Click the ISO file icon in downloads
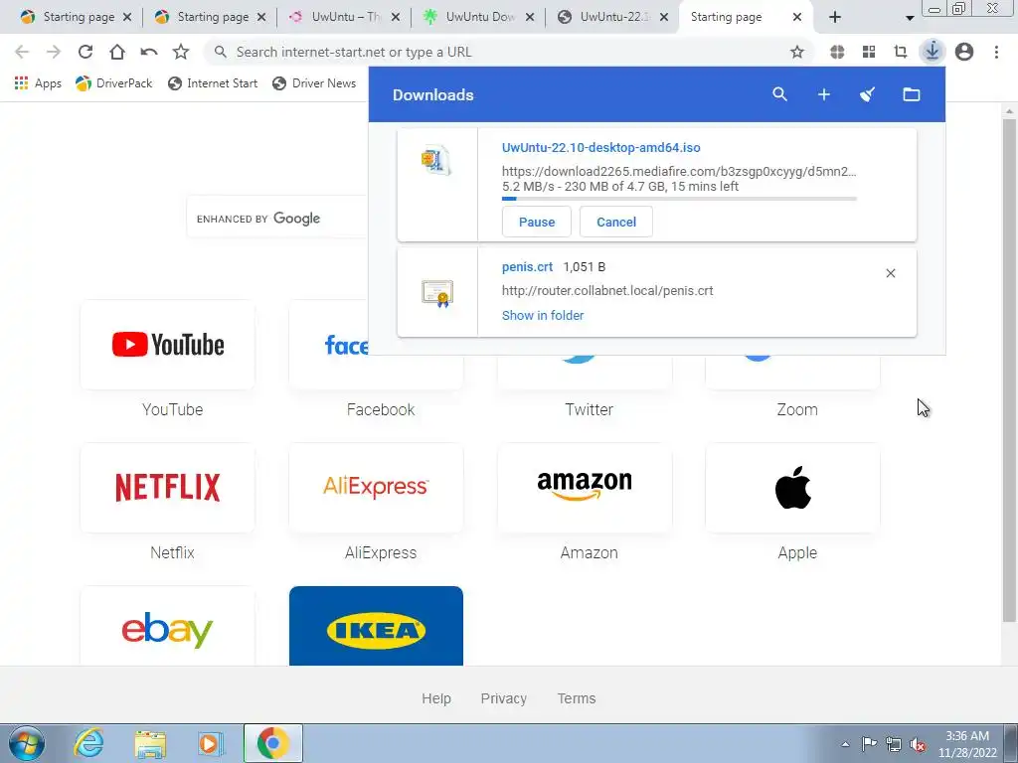Image resolution: width=1018 pixels, height=763 pixels. coord(436,160)
